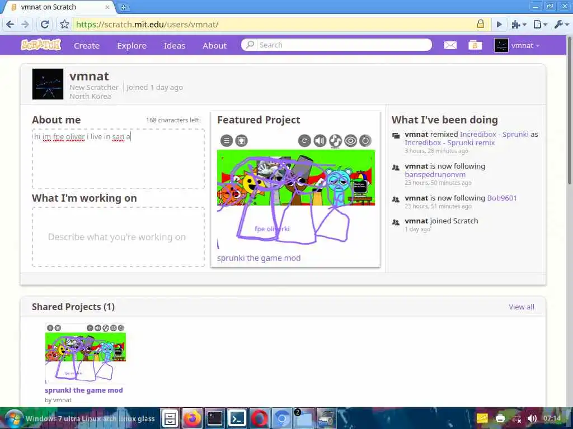The image size is (573, 429).
Task: Open the 'Incredibox - Sprunki remix' link
Action: tap(449, 142)
